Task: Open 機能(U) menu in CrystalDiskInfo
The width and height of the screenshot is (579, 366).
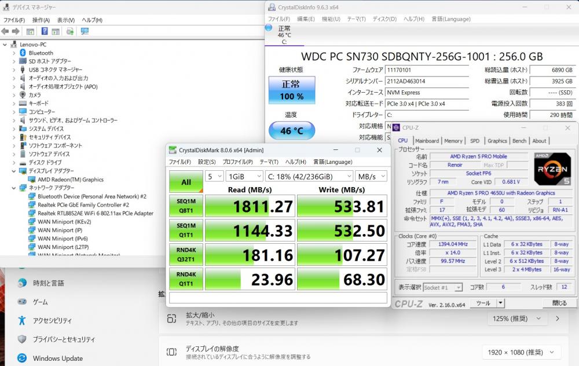Action: (x=331, y=19)
